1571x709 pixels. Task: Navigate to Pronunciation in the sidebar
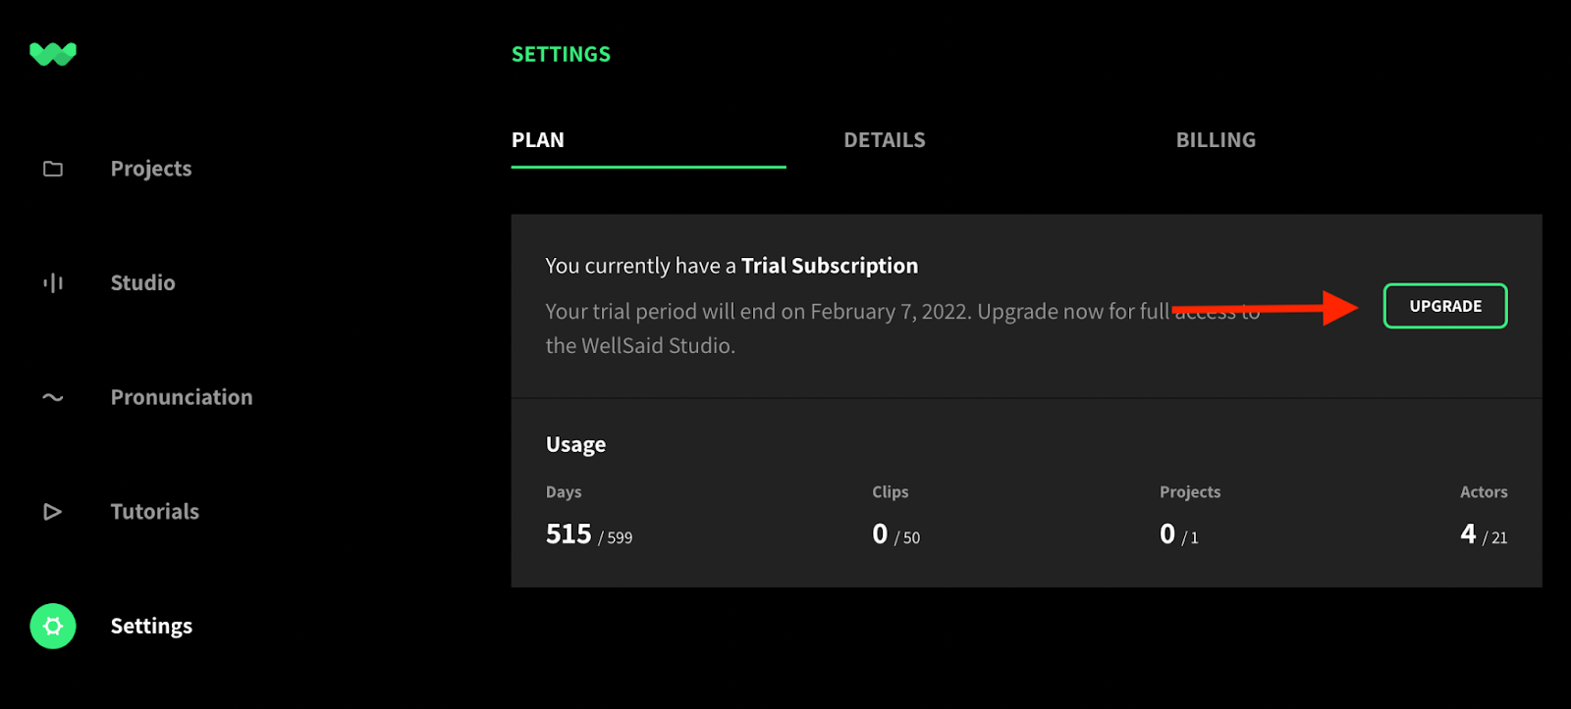(182, 397)
